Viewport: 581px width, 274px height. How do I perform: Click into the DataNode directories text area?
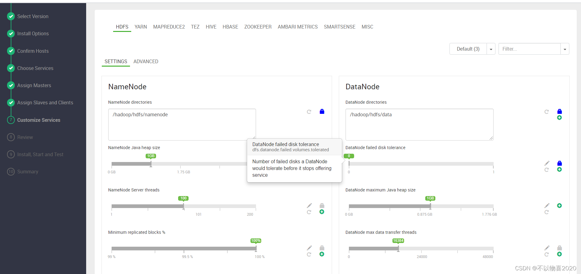(419, 124)
